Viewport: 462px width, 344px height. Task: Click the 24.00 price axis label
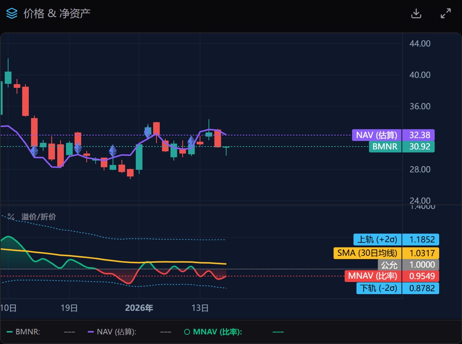pyautogui.click(x=420, y=200)
